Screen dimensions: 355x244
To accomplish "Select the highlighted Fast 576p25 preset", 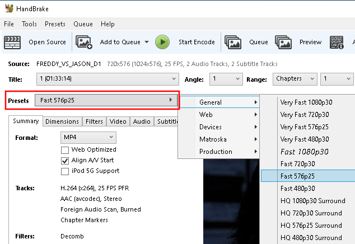I will 308,176.
